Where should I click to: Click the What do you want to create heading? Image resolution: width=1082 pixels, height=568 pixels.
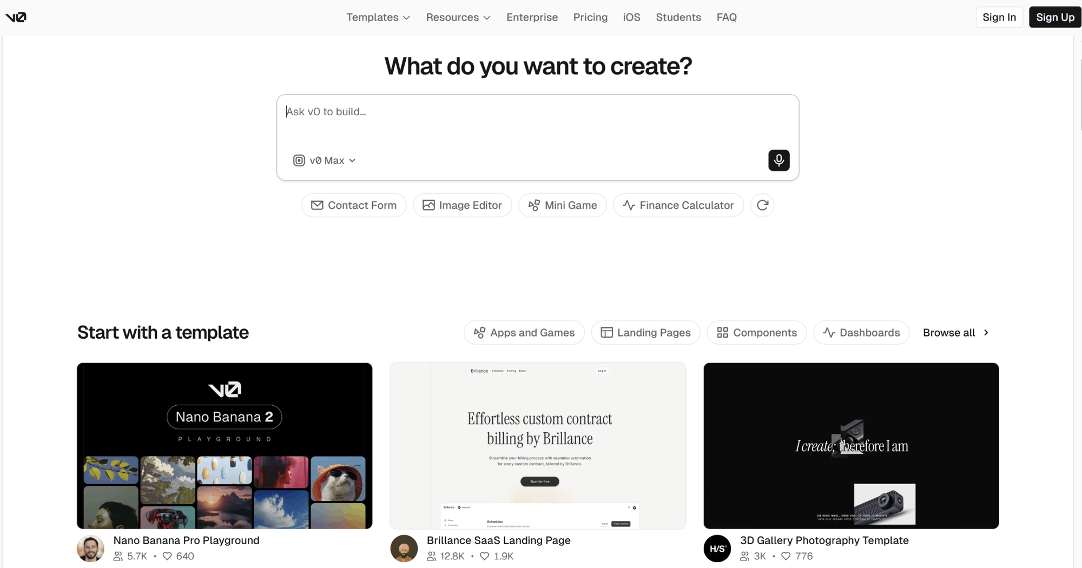point(538,66)
